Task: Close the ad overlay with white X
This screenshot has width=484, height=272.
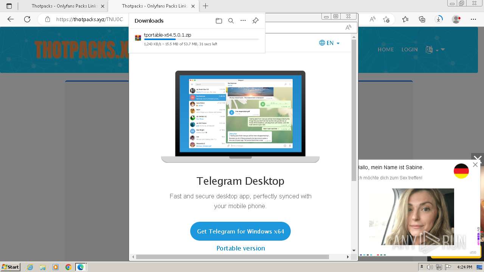Action: [478, 159]
